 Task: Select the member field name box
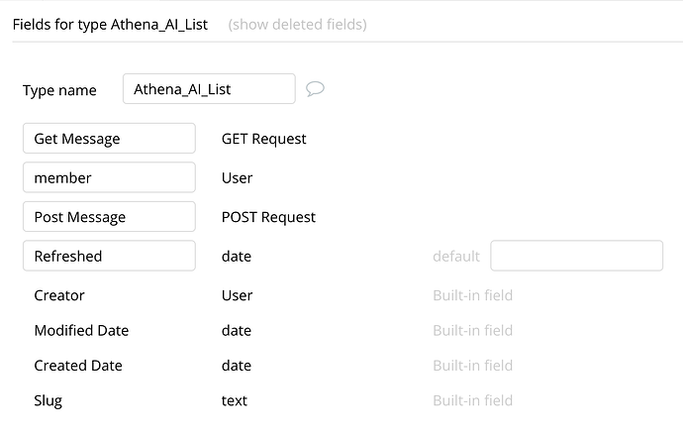[x=109, y=178]
